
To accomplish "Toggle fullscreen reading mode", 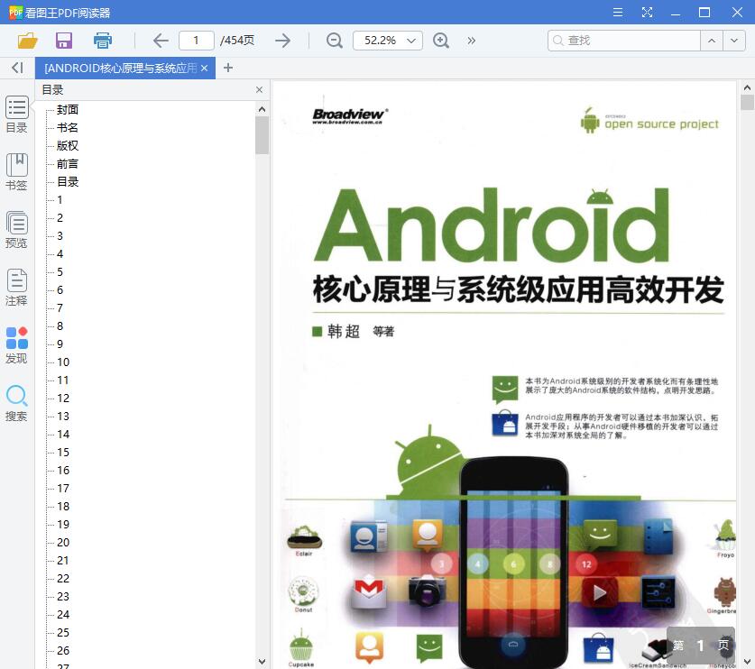I will (x=648, y=13).
